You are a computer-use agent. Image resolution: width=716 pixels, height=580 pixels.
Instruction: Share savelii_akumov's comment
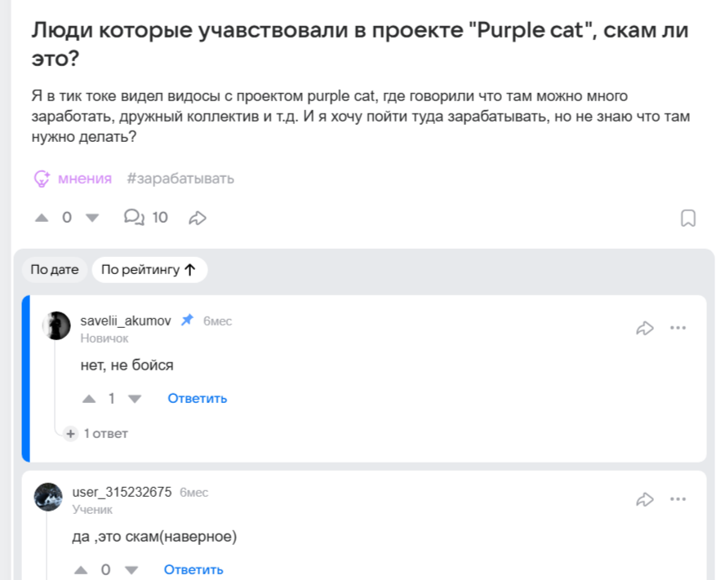646,327
